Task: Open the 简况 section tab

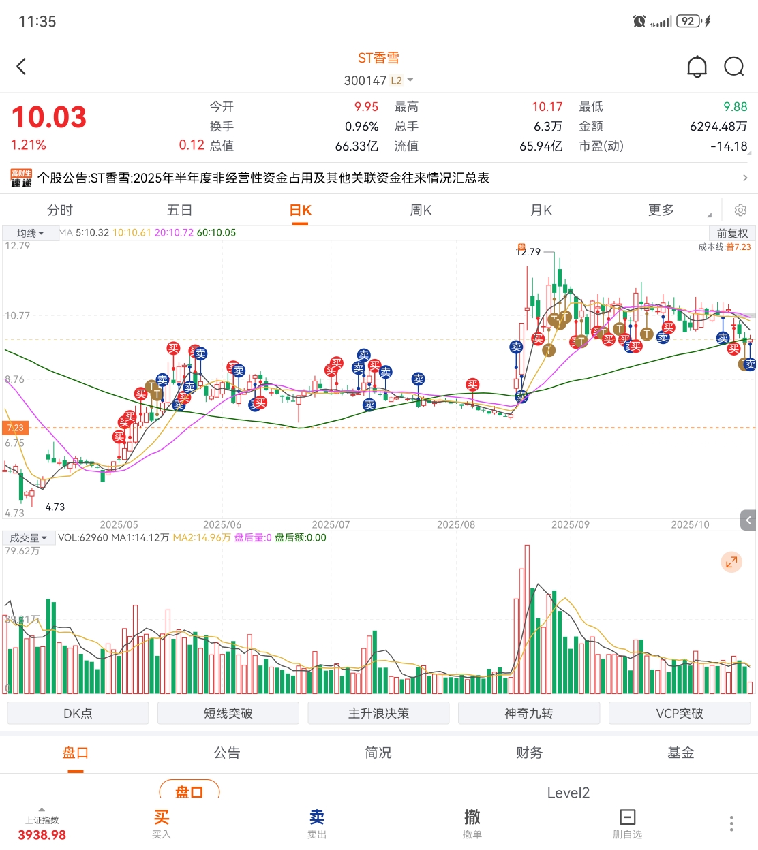Action: coord(378,753)
